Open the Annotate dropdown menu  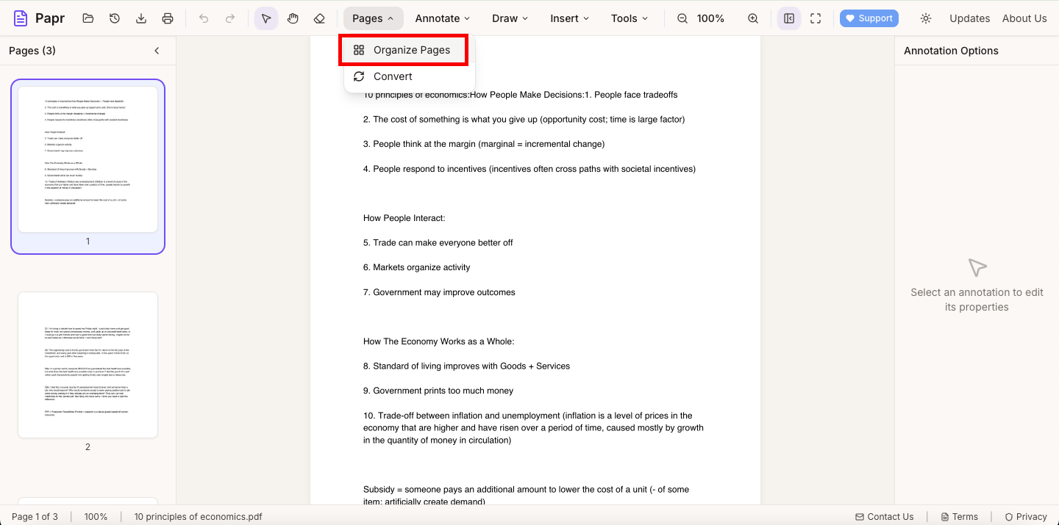coord(441,18)
